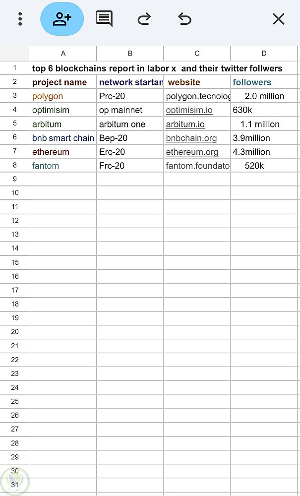Screen dimensions: 300x496
Task: Open the three-dot overflow menu
Action: tap(20, 19)
